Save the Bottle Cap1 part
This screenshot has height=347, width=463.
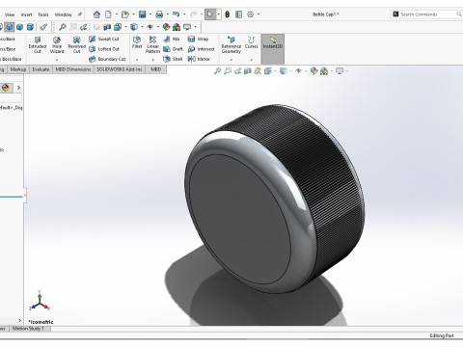[143, 14]
